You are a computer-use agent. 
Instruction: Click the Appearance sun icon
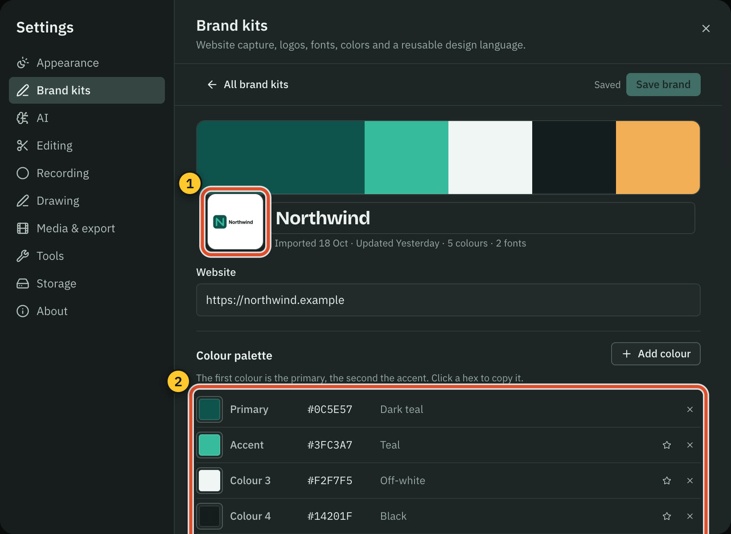(23, 63)
